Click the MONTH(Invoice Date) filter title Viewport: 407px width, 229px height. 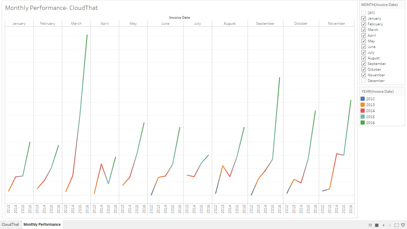379,5
